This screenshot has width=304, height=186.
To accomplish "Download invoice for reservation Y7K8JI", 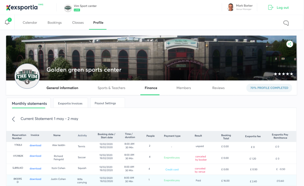I will pyautogui.click(x=35, y=145).
